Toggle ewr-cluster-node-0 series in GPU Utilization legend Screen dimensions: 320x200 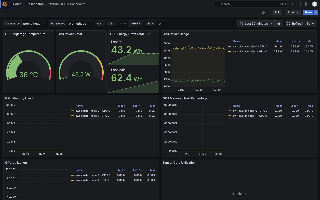pyautogui.click(x=93, y=175)
